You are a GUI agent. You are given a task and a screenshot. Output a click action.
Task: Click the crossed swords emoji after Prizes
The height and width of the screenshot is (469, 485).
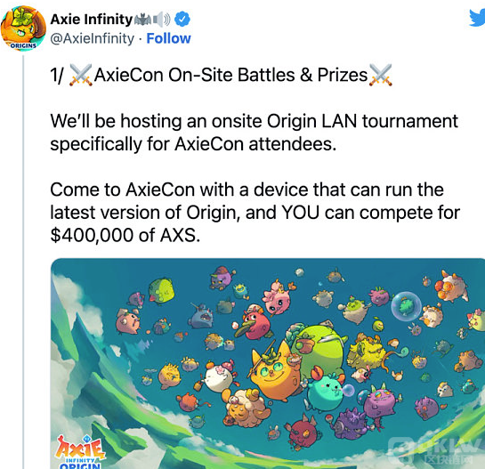pos(381,75)
